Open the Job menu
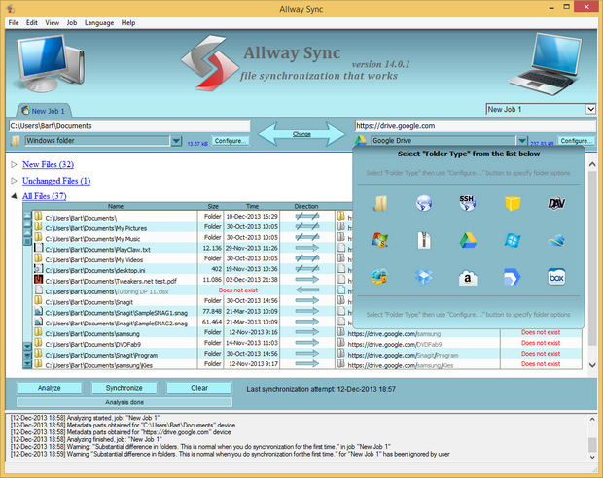Viewport: 603px width, 478px height. pyautogui.click(x=72, y=23)
